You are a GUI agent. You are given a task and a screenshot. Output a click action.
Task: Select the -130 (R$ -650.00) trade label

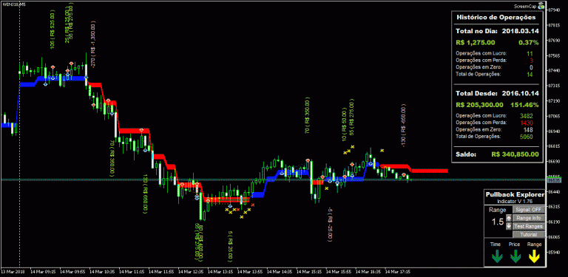(x=404, y=125)
